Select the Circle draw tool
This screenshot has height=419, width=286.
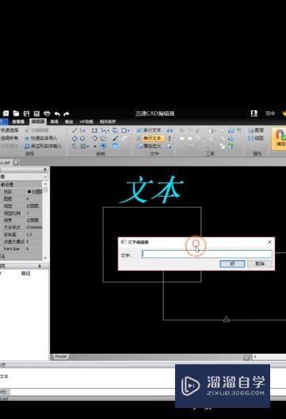tap(74, 138)
